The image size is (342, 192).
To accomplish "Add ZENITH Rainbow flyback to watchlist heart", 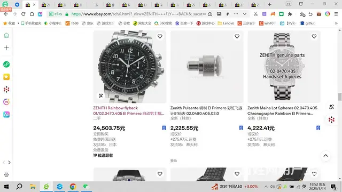I will [x=160, y=37].
